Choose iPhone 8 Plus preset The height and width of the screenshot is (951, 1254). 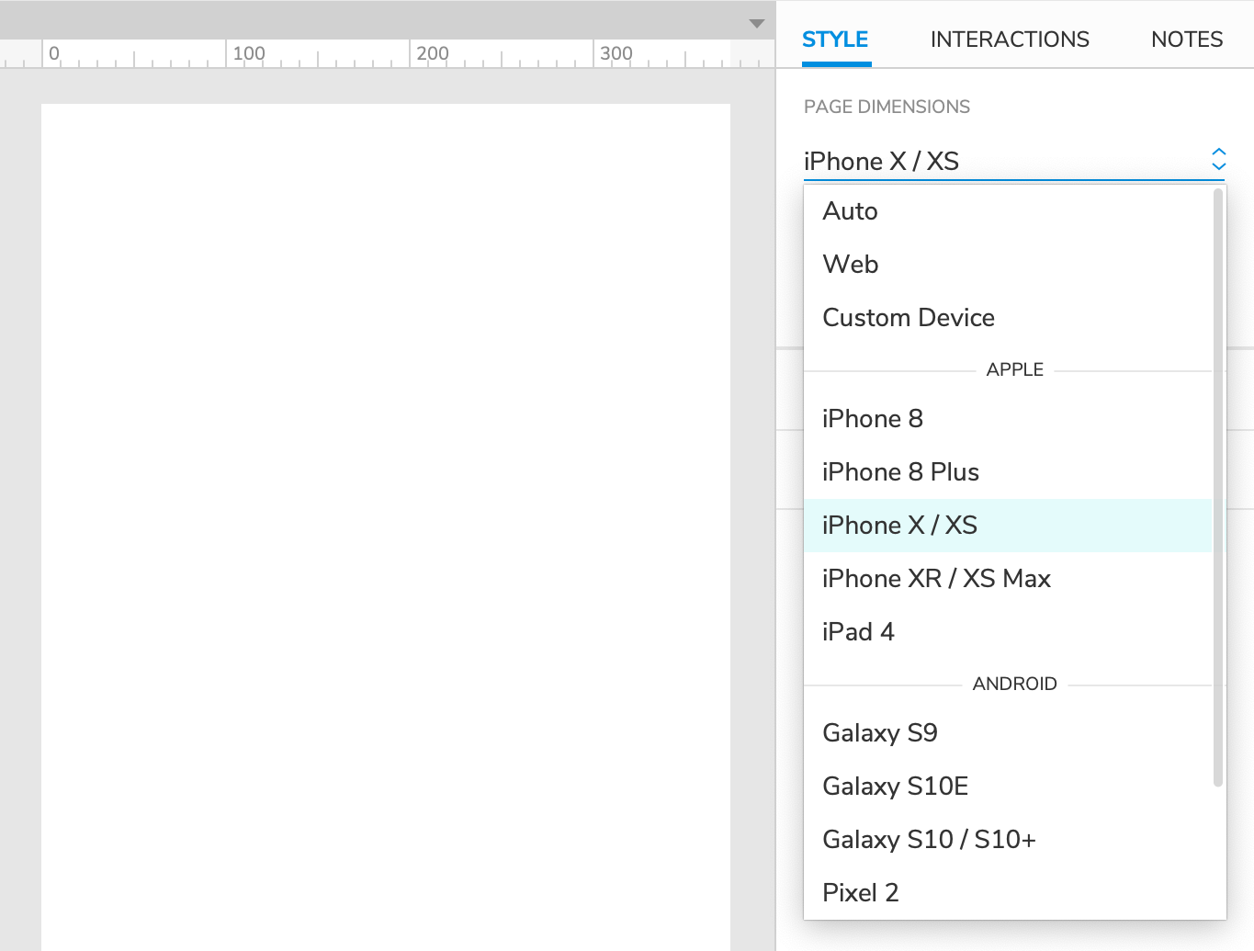point(1008,472)
